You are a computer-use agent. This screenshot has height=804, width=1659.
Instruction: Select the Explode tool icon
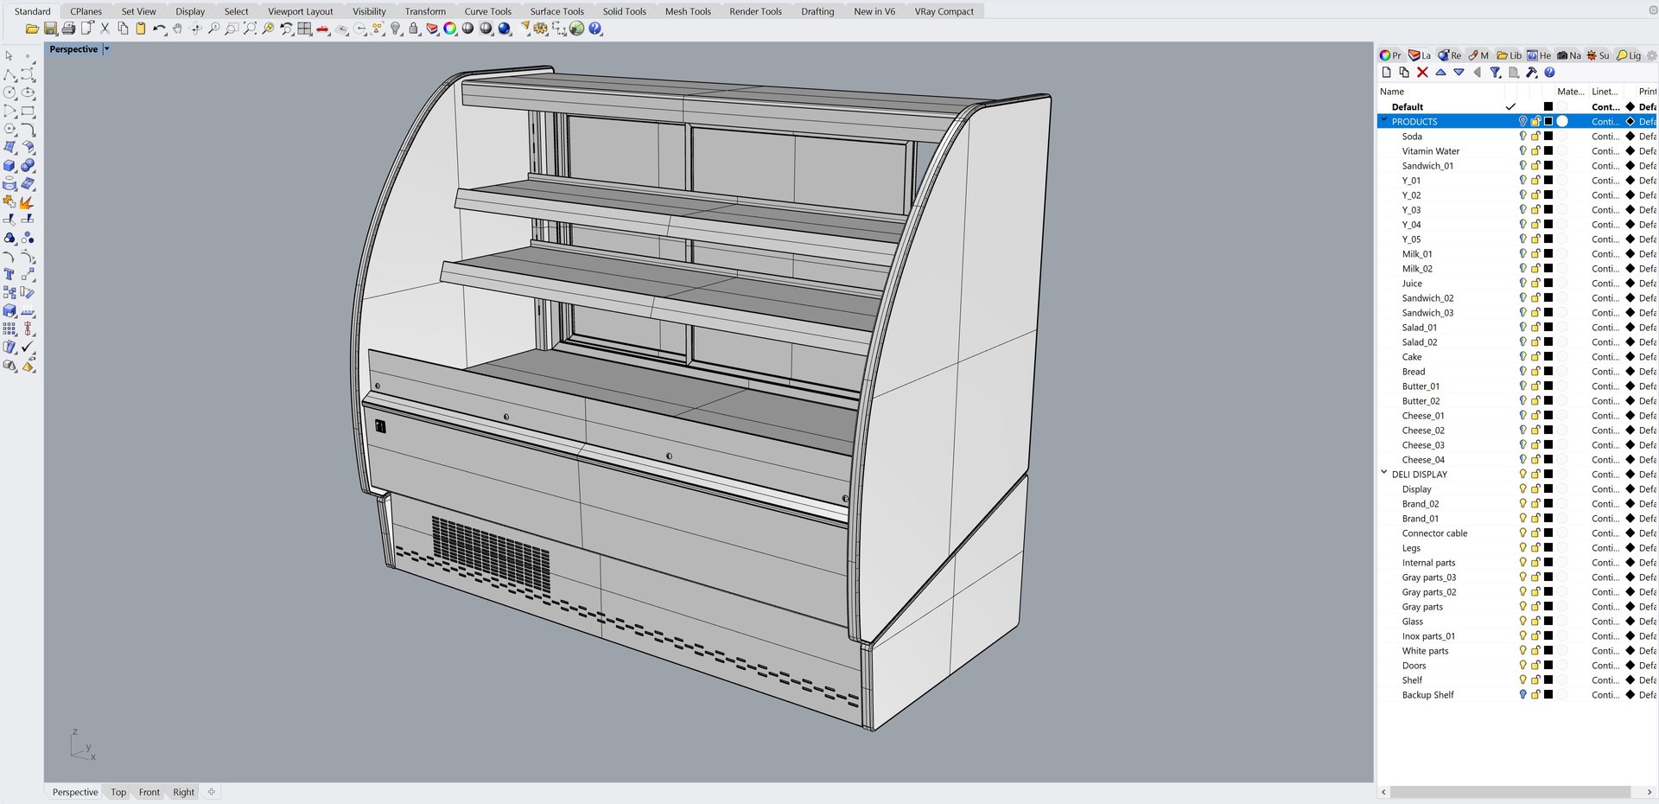click(27, 201)
